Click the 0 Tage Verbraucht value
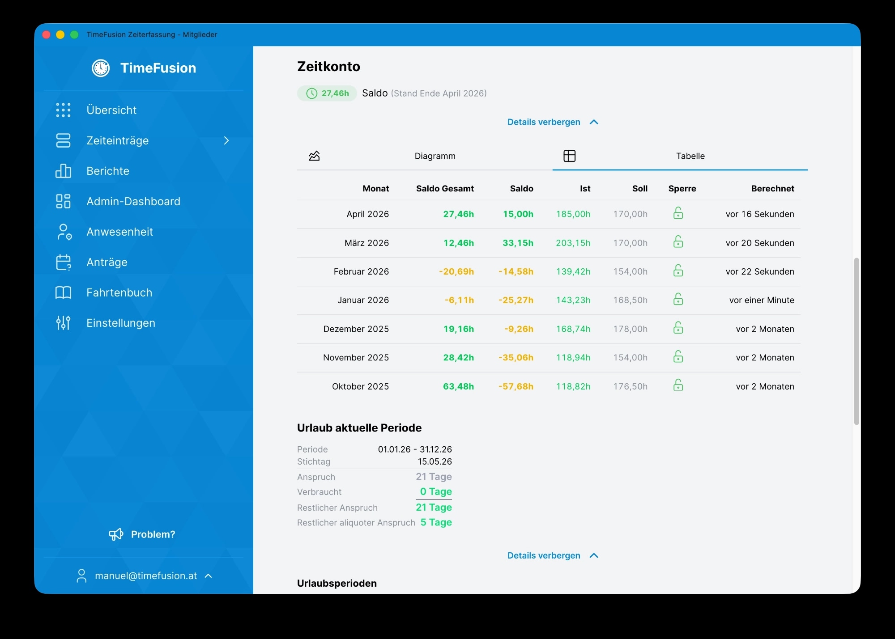The width and height of the screenshot is (895, 639). coord(436,491)
